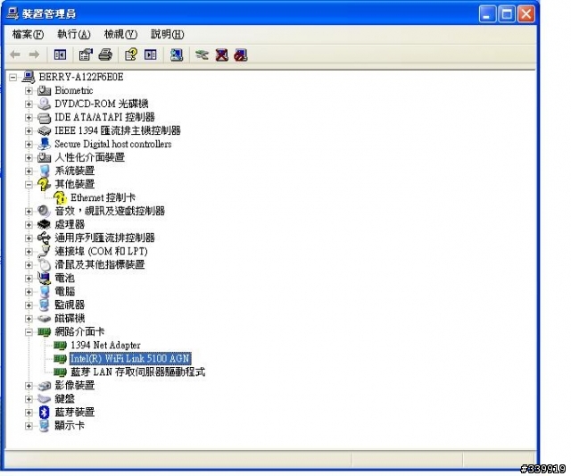The height and width of the screenshot is (476, 571).
Task: Minimize the 裝置管理員 window
Action: tap(487, 14)
